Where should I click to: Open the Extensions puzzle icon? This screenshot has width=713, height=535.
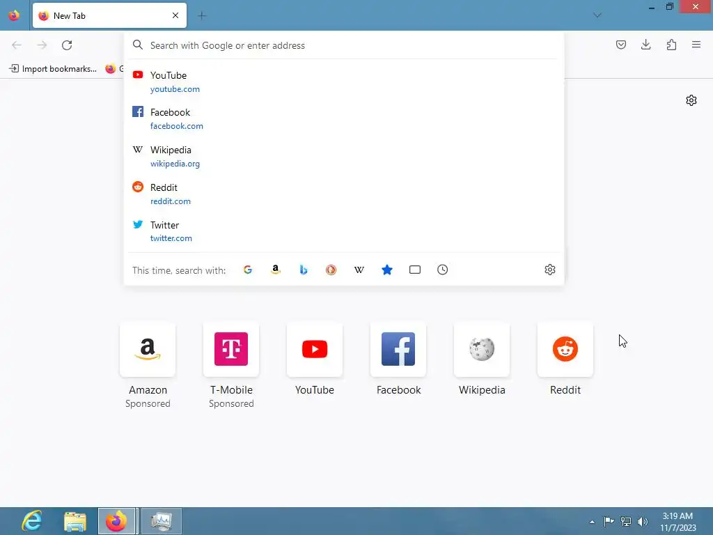(x=671, y=45)
